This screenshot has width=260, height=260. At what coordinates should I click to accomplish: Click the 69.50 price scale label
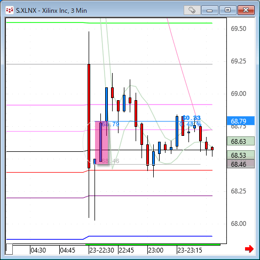[x=239, y=29]
